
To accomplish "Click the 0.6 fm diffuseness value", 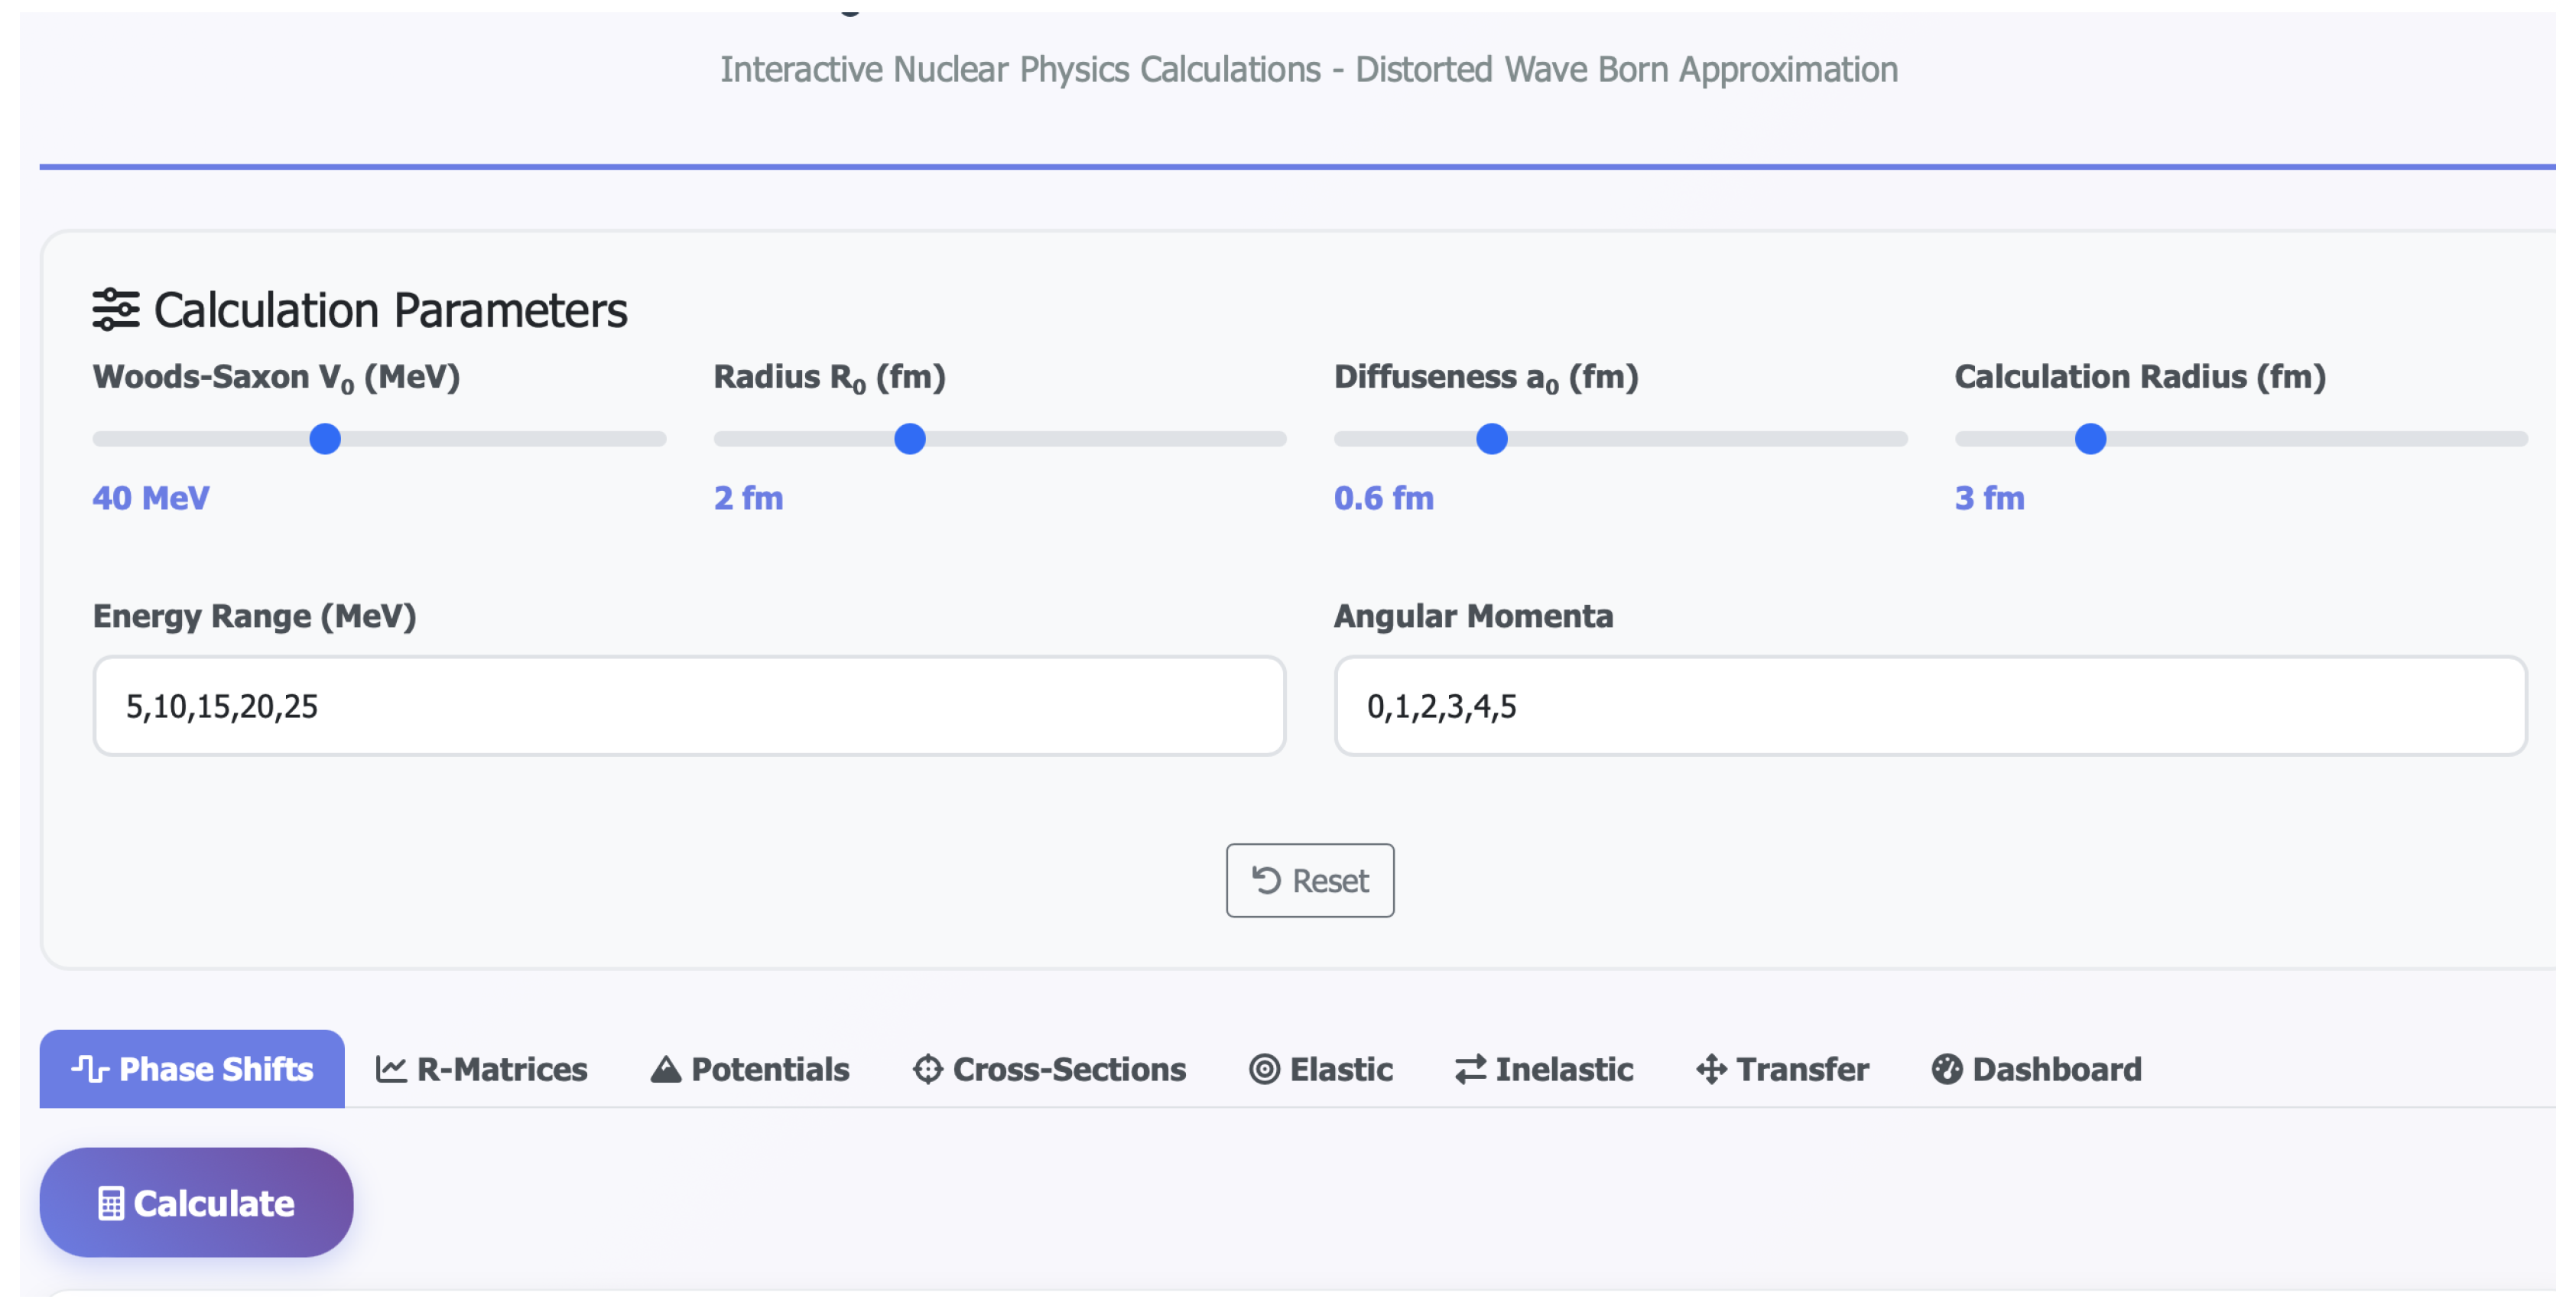I will (x=1384, y=498).
